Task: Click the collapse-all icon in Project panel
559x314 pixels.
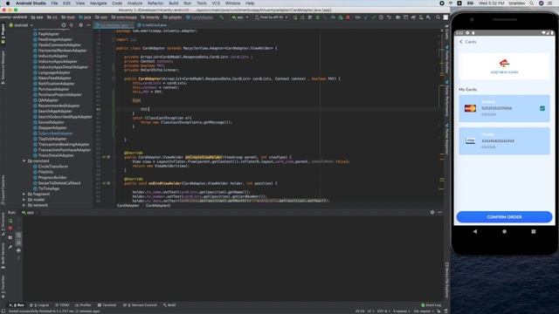Action: tap(72, 25)
